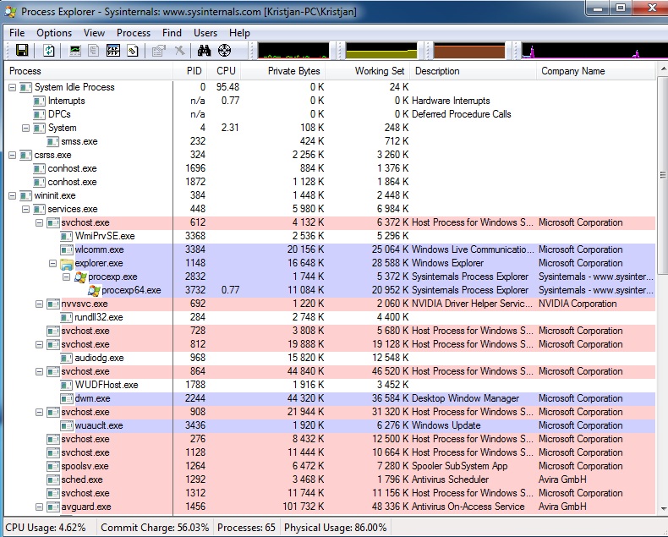Collapse the services.exe tree node
Viewport: 668px width, 537px height.
click(x=26, y=209)
